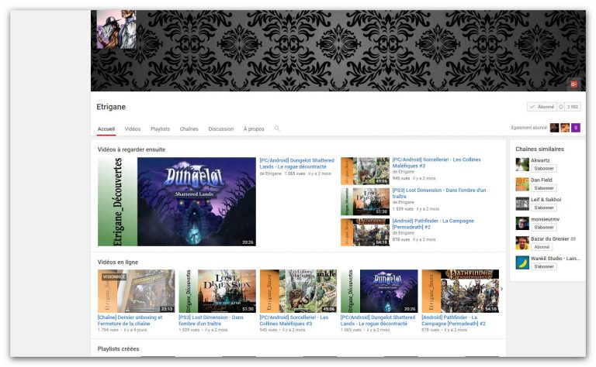Image resolution: width=596 pixels, height=367 pixels.
Task: Play the 54:18 Pathfinder side thumbnail
Action: (x=365, y=232)
